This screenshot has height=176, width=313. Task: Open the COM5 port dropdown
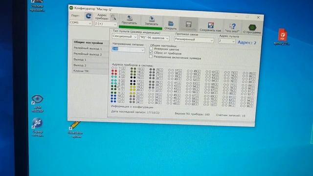(80, 23)
